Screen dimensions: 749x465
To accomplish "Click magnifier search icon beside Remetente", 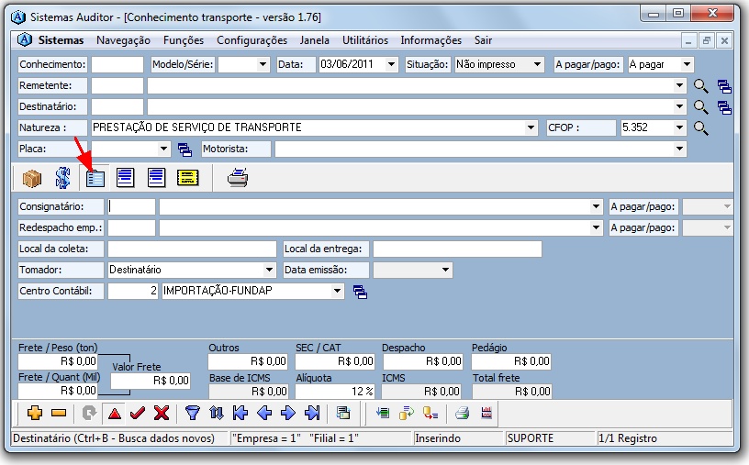I will pyautogui.click(x=701, y=85).
